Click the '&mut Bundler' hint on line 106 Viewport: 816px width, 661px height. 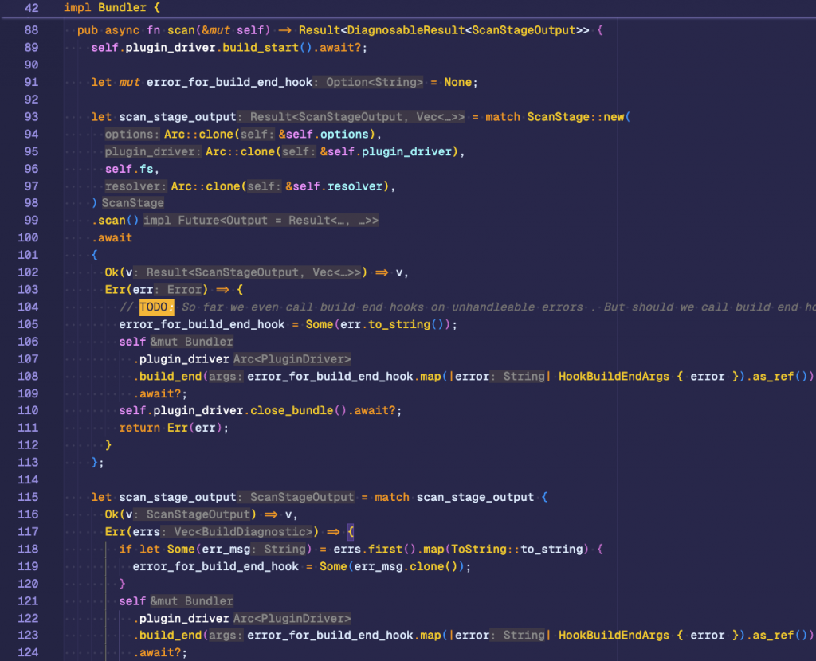(191, 342)
